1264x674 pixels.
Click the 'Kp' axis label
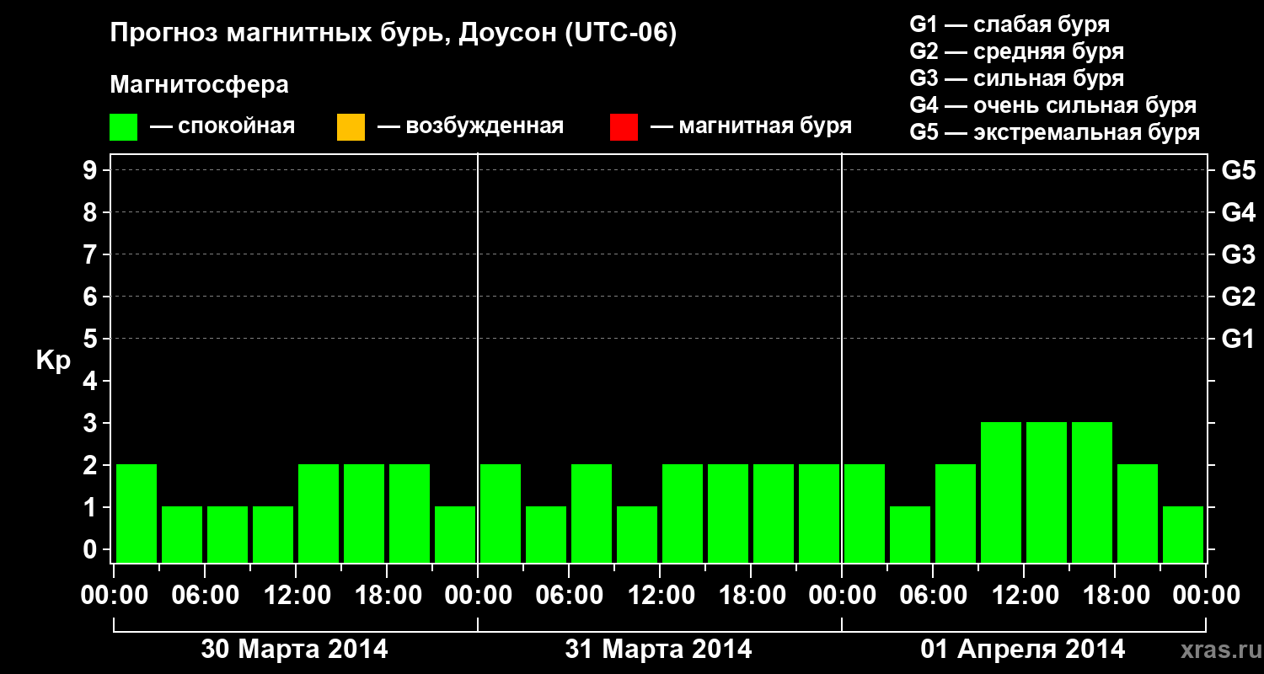pos(53,361)
